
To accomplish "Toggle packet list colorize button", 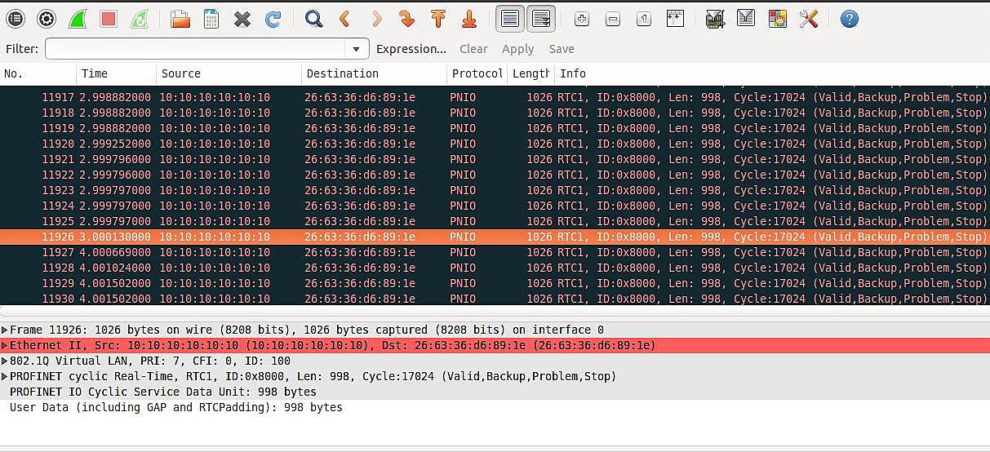I will point(510,18).
